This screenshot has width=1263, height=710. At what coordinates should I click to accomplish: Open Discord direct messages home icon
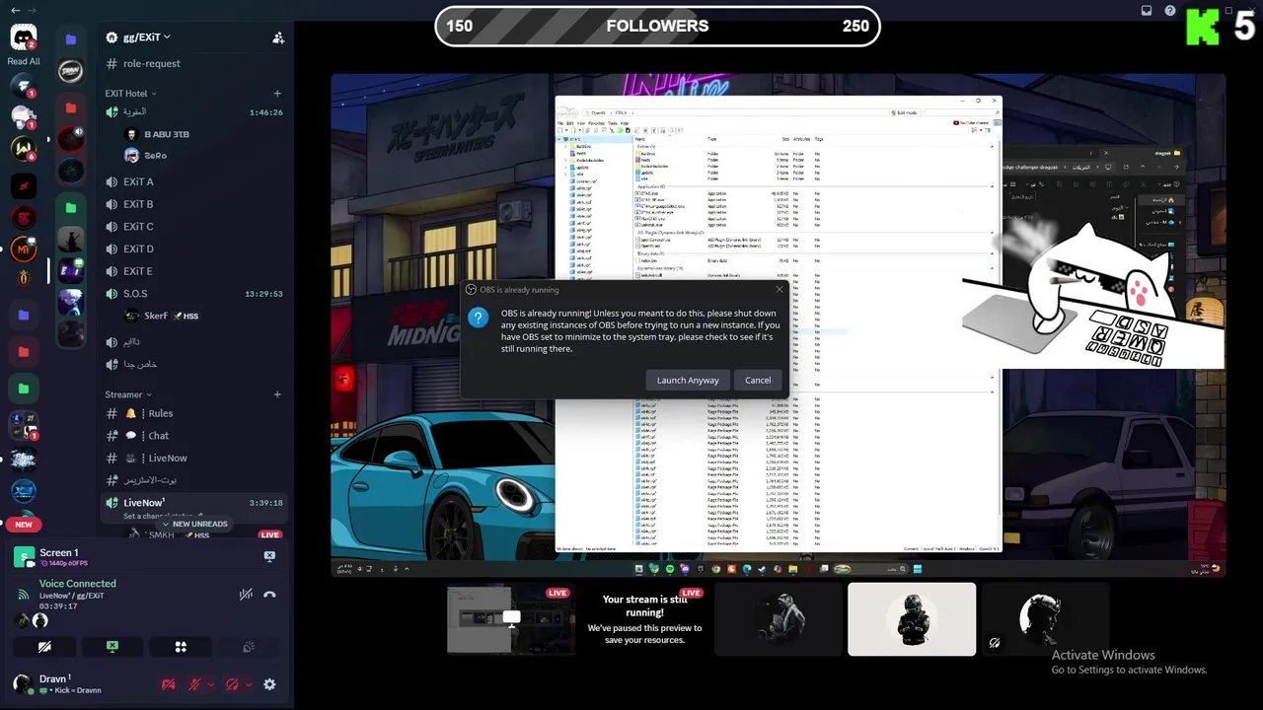(24, 38)
